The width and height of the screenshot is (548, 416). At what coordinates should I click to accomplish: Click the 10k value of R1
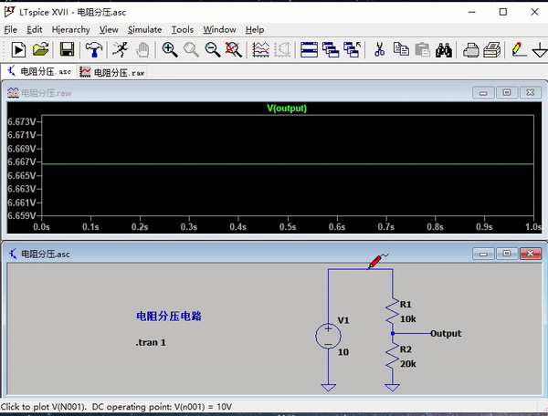(x=408, y=319)
